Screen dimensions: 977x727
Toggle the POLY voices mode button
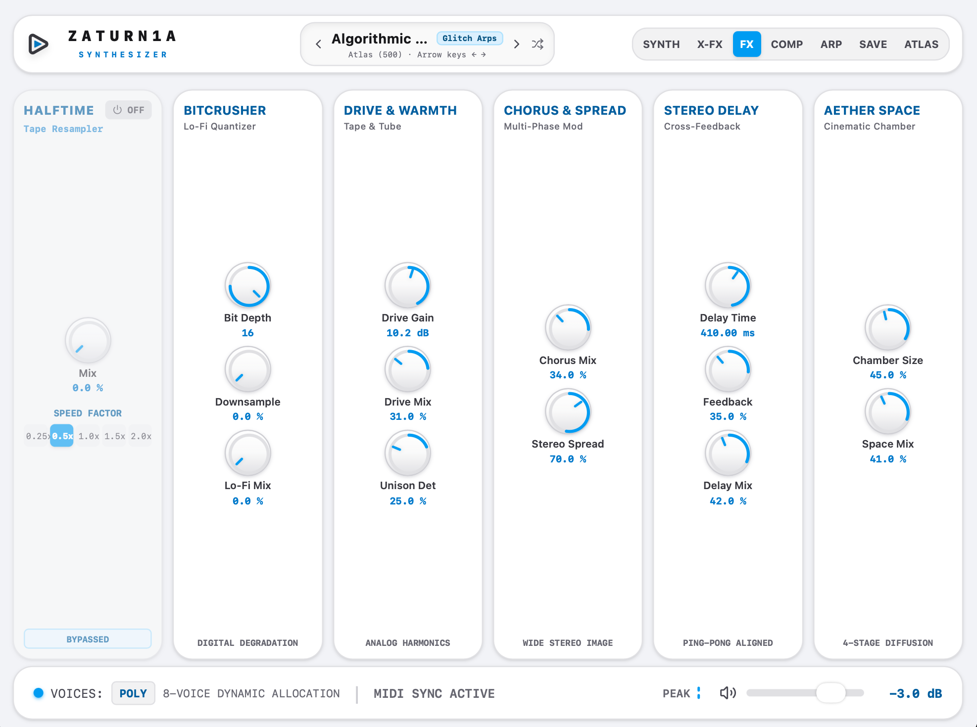click(x=133, y=693)
